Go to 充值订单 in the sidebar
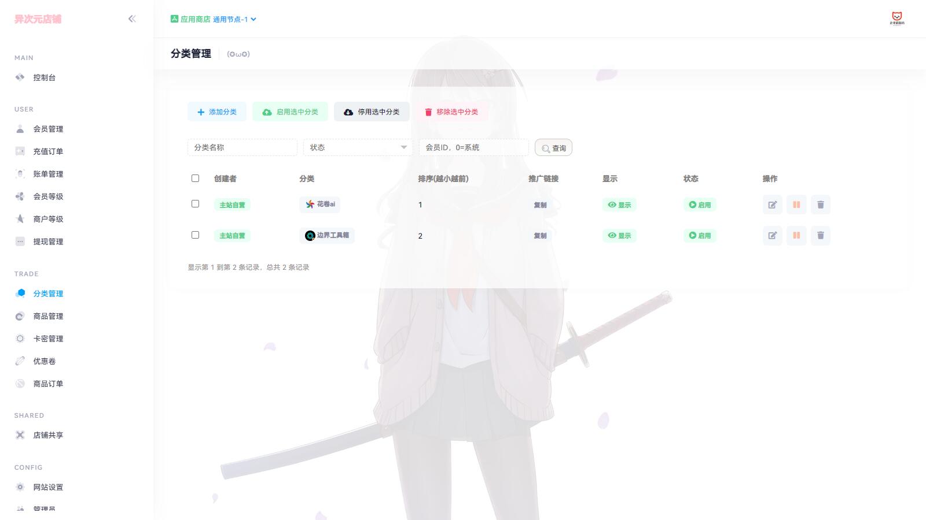Image resolution: width=926 pixels, height=520 pixels. coord(48,151)
